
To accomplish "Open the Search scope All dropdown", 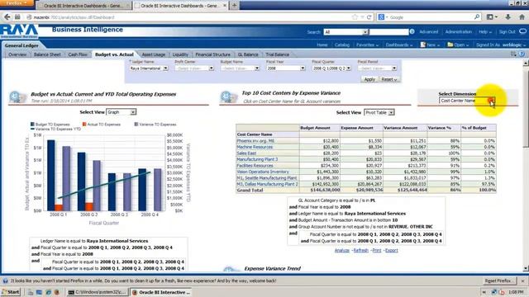I will coord(365,32).
